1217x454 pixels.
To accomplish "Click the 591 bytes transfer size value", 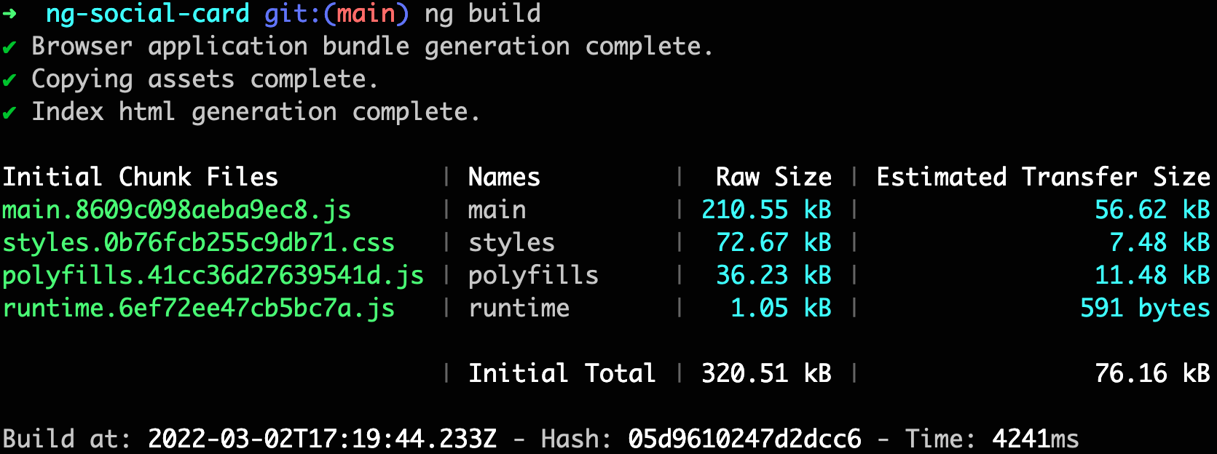I will [x=1146, y=308].
